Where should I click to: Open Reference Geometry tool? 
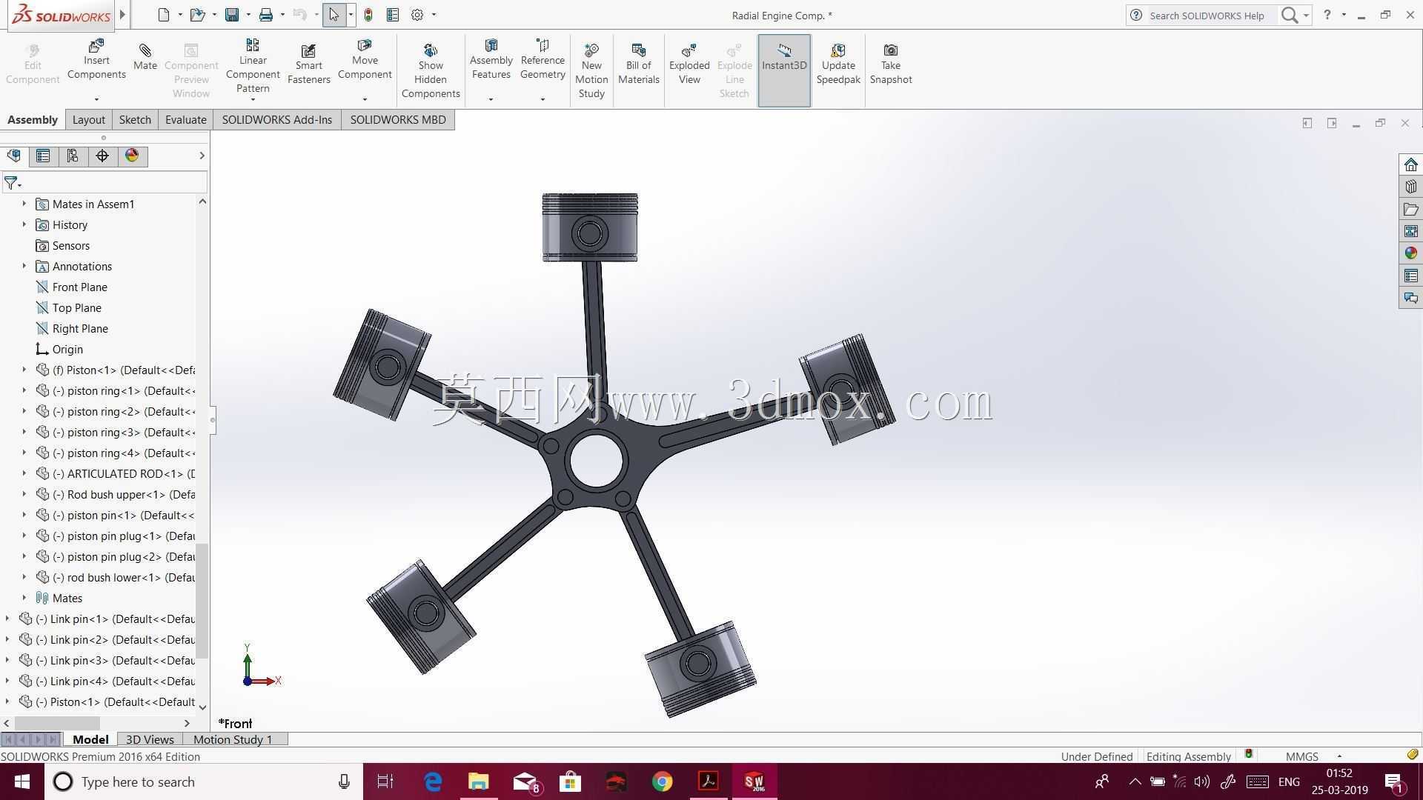543,59
